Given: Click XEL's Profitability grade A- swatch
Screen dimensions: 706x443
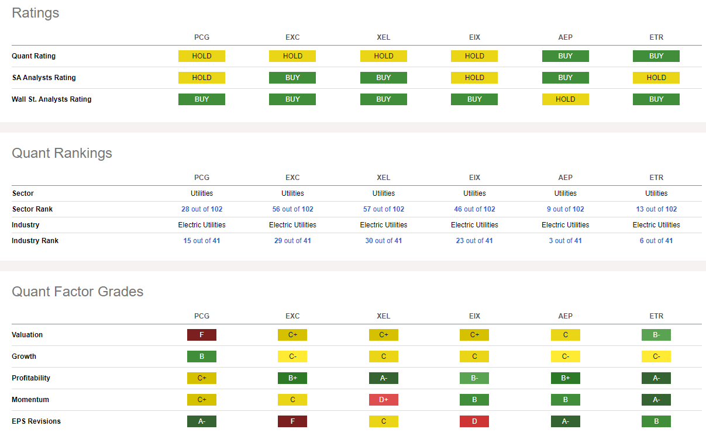Looking at the screenshot, I should pyautogui.click(x=384, y=378).
